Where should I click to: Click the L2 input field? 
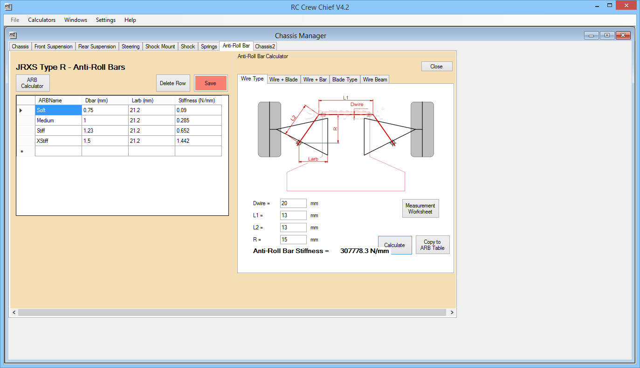coord(293,227)
